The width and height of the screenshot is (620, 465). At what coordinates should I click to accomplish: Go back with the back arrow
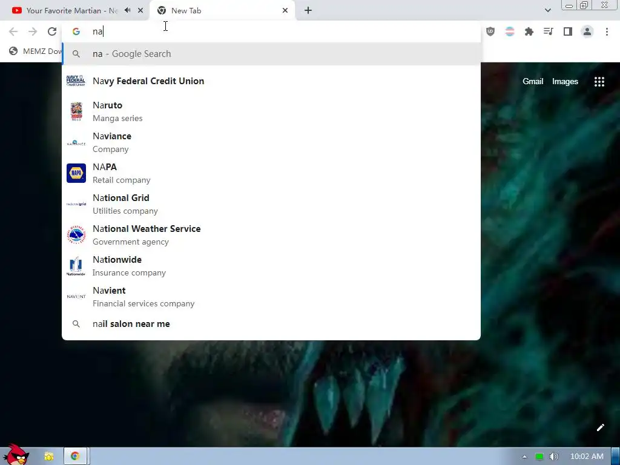(x=13, y=31)
